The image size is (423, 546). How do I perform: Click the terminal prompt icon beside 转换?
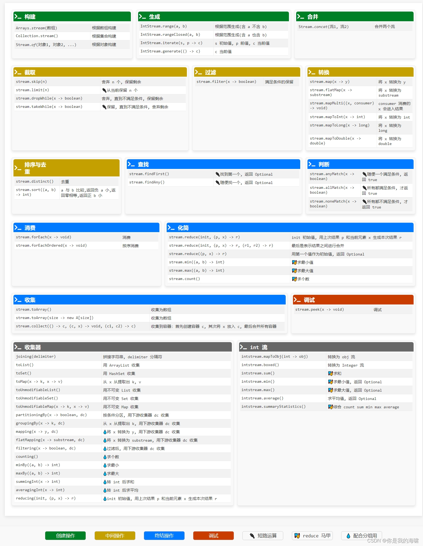pos(312,72)
